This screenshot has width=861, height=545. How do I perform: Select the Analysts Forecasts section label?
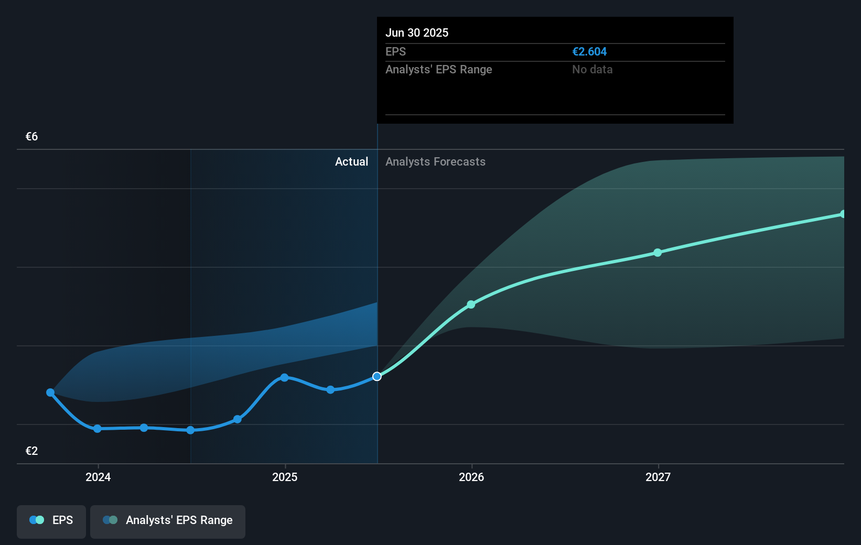[x=435, y=161]
